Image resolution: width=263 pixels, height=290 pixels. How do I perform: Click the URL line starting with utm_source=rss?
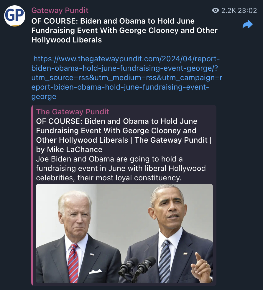pyautogui.click(x=127, y=78)
